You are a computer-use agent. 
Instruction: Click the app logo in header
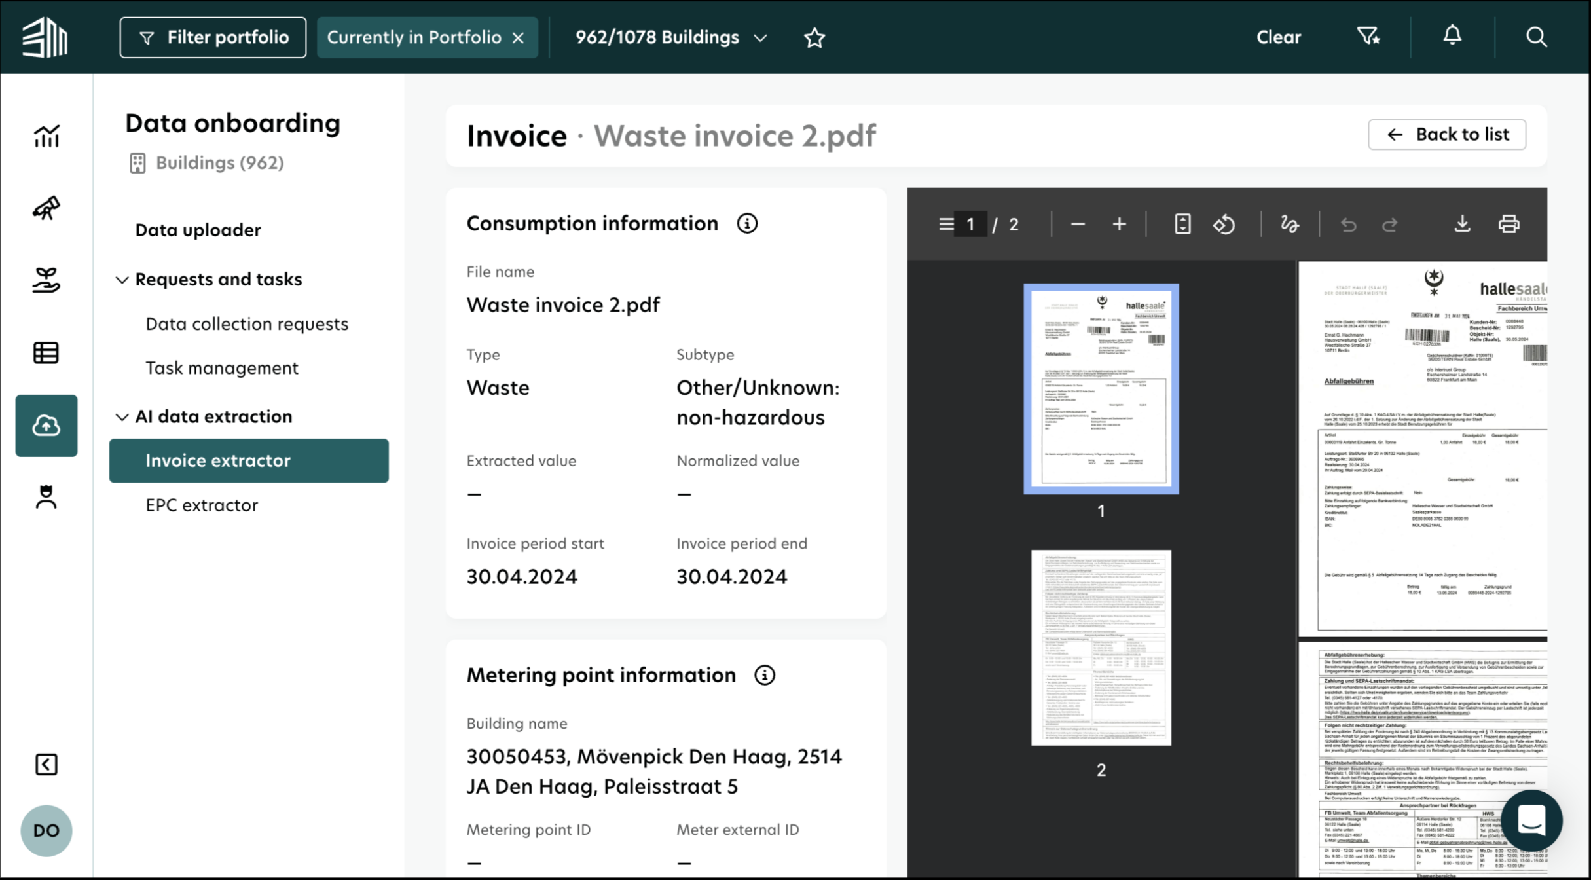click(x=45, y=37)
